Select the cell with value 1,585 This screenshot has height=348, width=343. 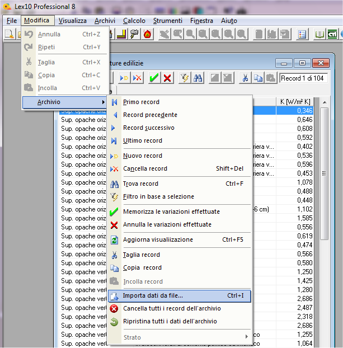[295, 218]
